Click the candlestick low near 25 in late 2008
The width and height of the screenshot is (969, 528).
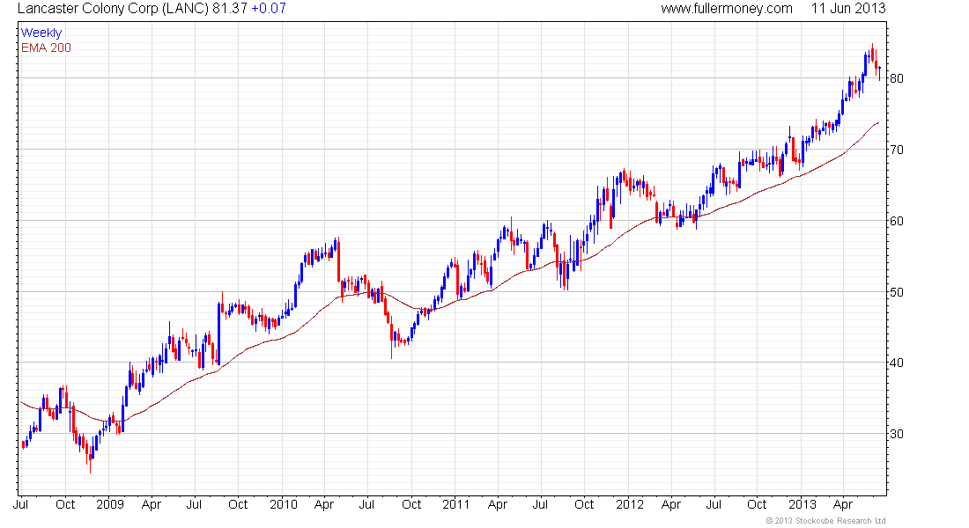click(x=90, y=460)
